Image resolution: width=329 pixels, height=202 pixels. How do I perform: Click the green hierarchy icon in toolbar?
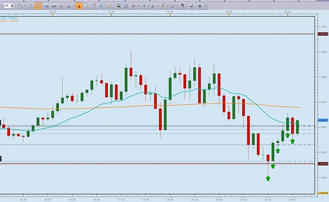coord(200,6)
